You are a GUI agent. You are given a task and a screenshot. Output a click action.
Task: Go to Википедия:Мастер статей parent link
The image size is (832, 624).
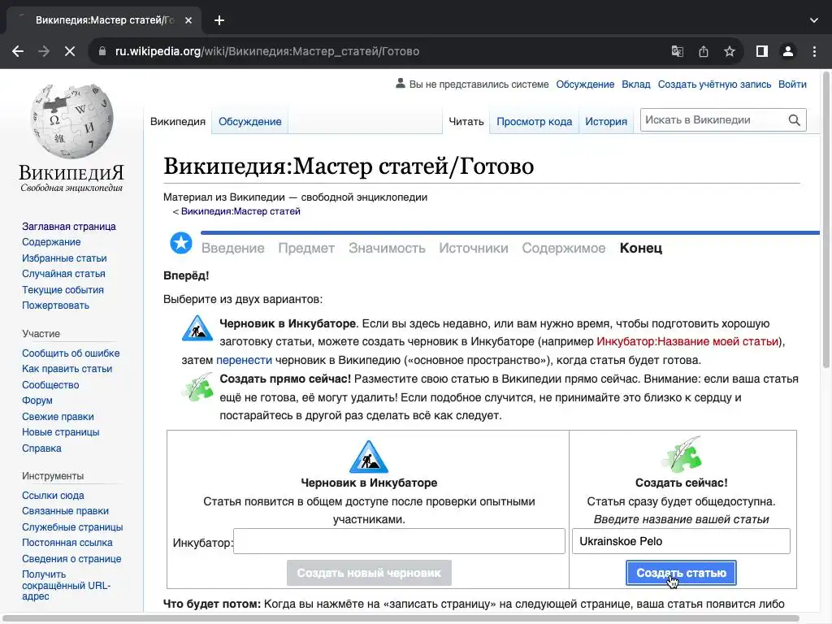tap(240, 211)
